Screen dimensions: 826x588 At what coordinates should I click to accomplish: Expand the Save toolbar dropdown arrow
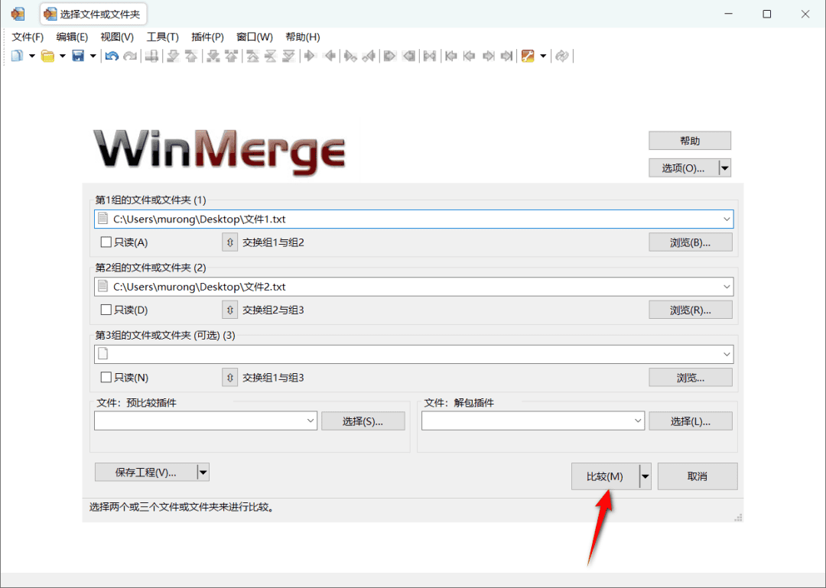tap(93, 56)
